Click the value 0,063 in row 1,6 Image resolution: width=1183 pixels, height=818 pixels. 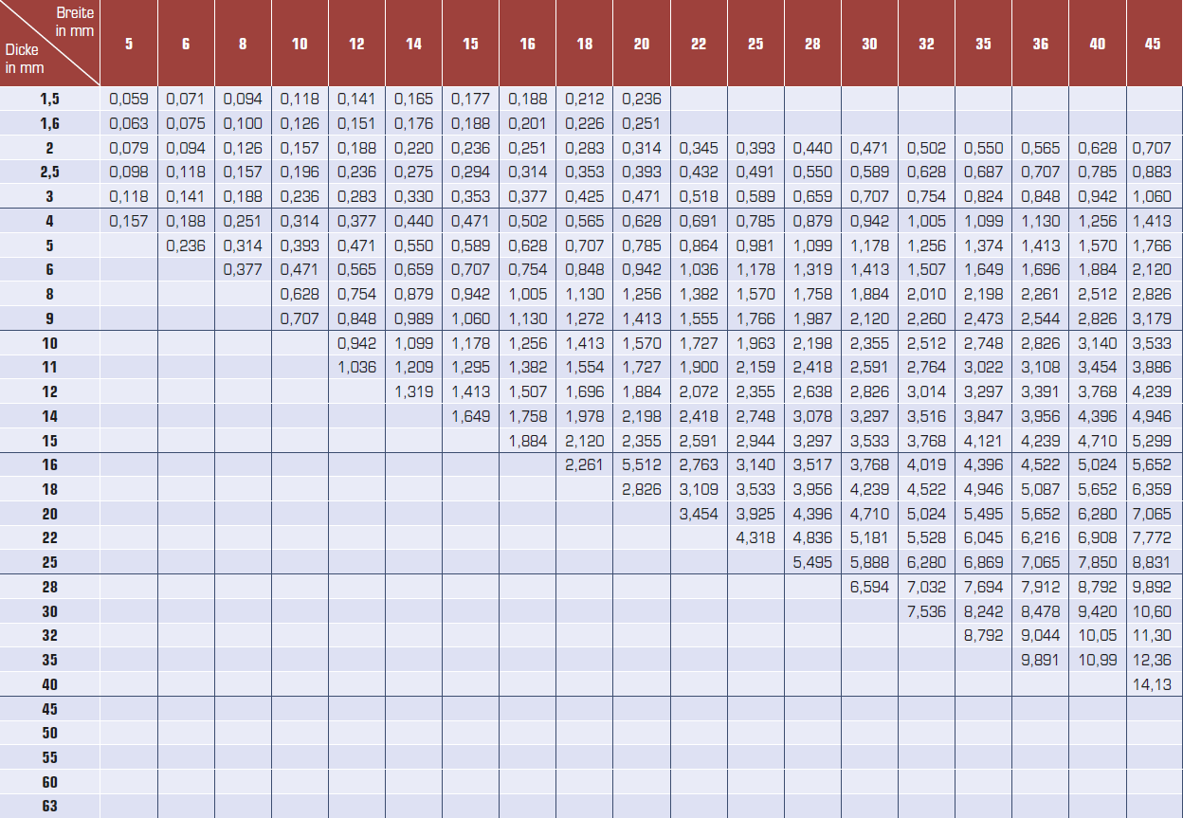129,122
